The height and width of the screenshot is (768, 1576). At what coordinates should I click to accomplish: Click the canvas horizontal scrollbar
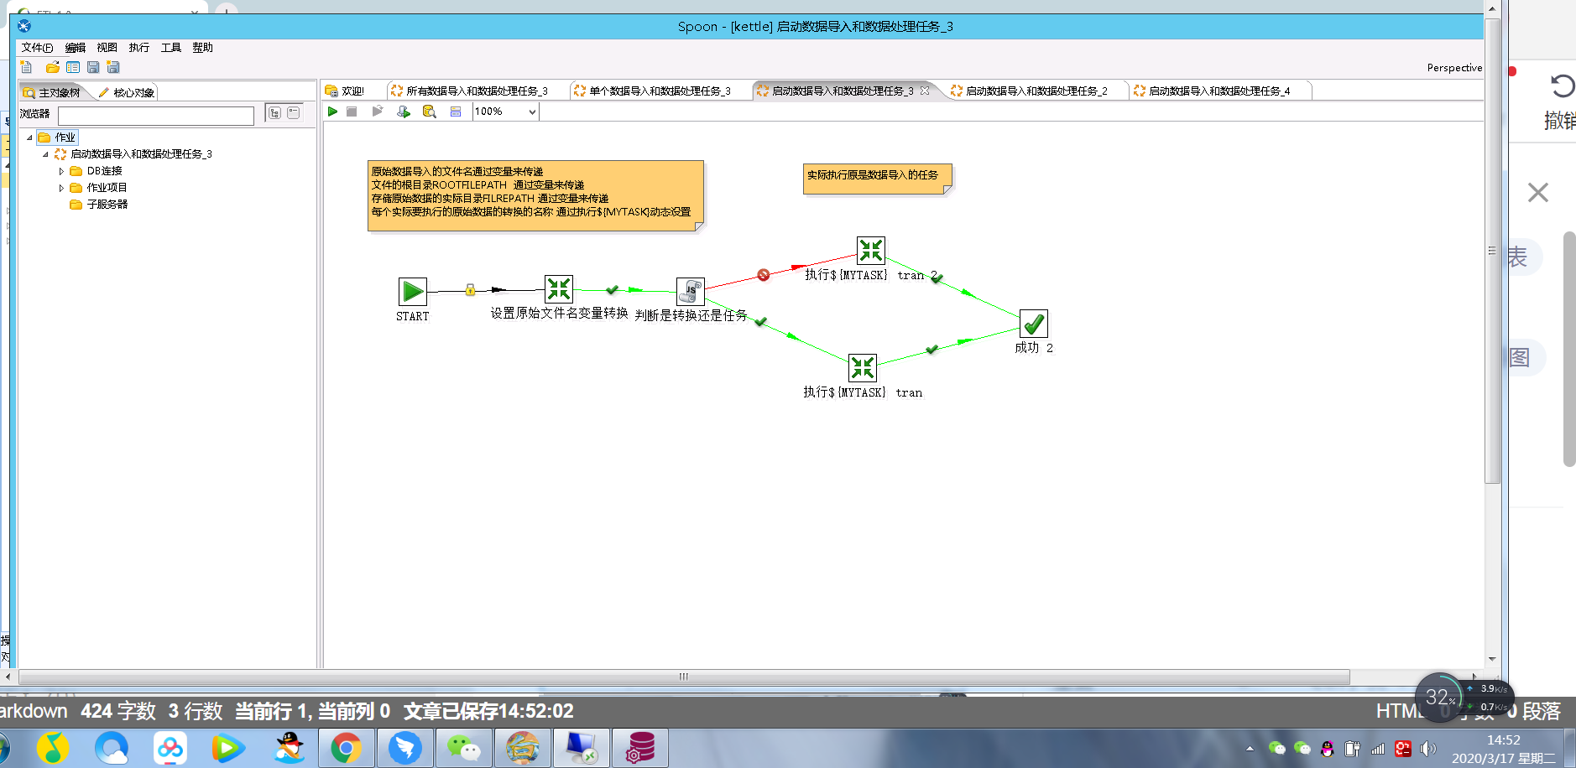(684, 677)
